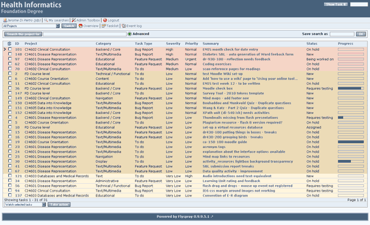Click the Switch project button
The width and height of the screenshot is (370, 225).
pos(69,26)
